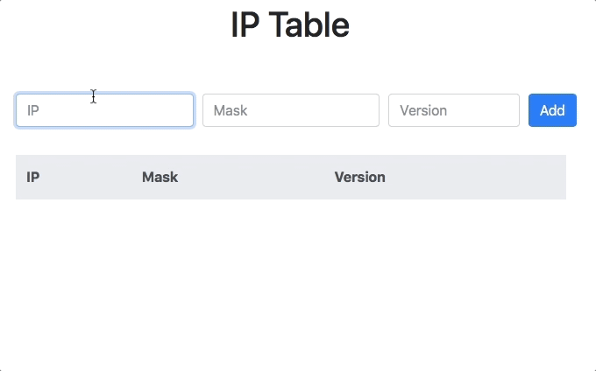Image resolution: width=596 pixels, height=371 pixels.
Task: Click the blue Add button
Action: [552, 110]
